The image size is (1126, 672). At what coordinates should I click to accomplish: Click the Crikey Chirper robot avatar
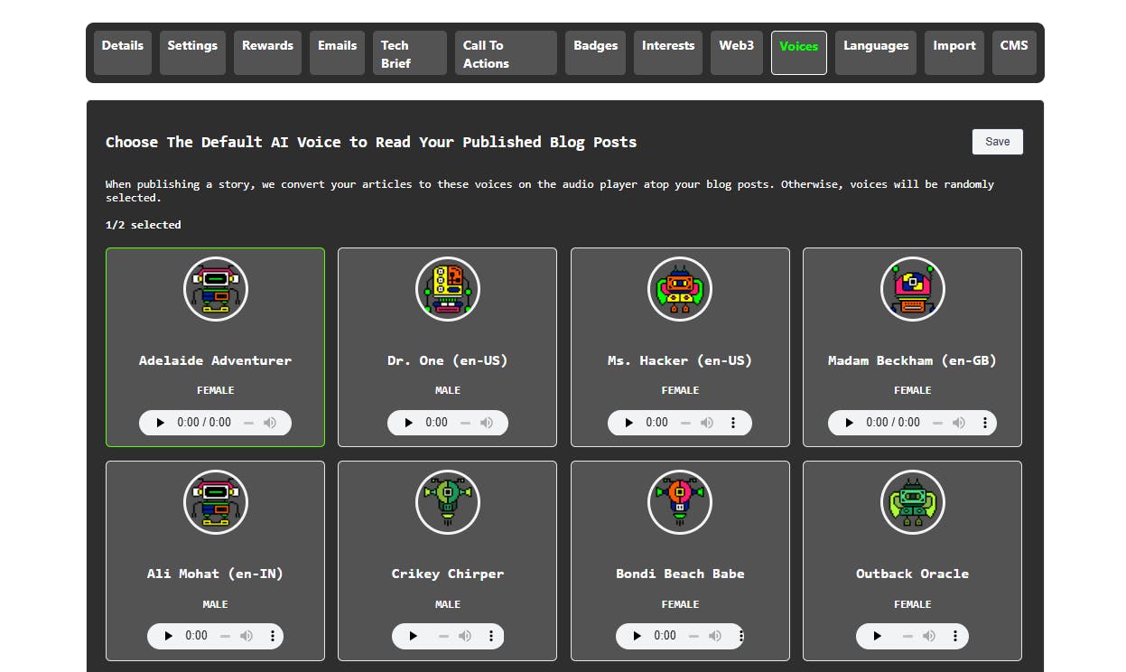[x=448, y=502]
